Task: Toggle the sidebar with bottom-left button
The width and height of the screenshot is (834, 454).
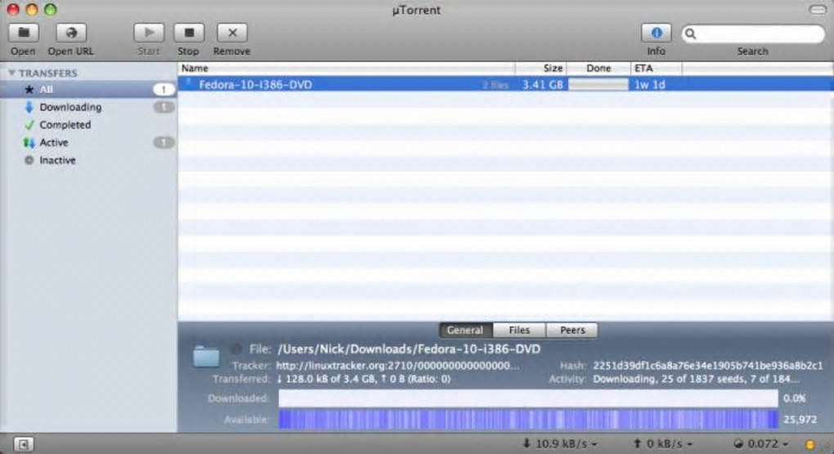Action: [23, 444]
